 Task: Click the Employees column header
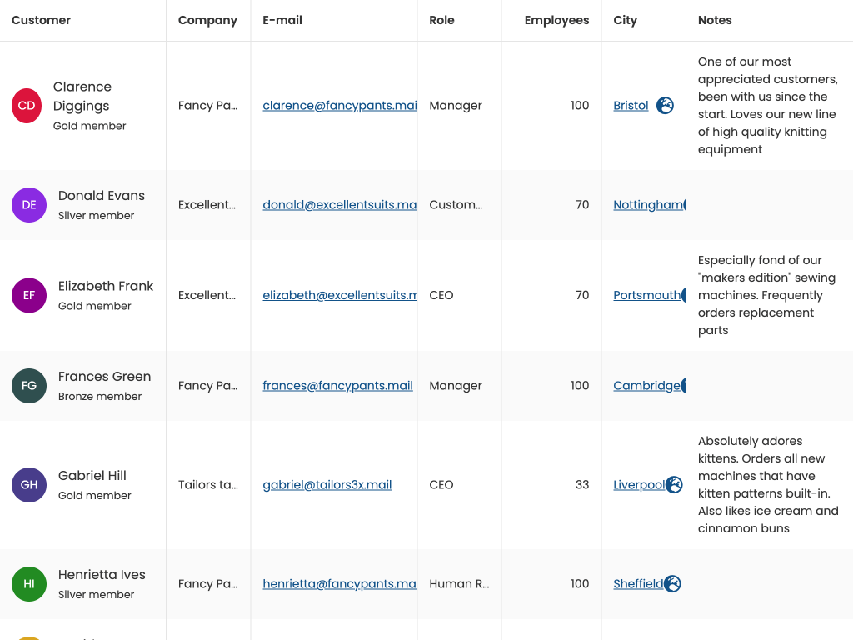point(556,20)
